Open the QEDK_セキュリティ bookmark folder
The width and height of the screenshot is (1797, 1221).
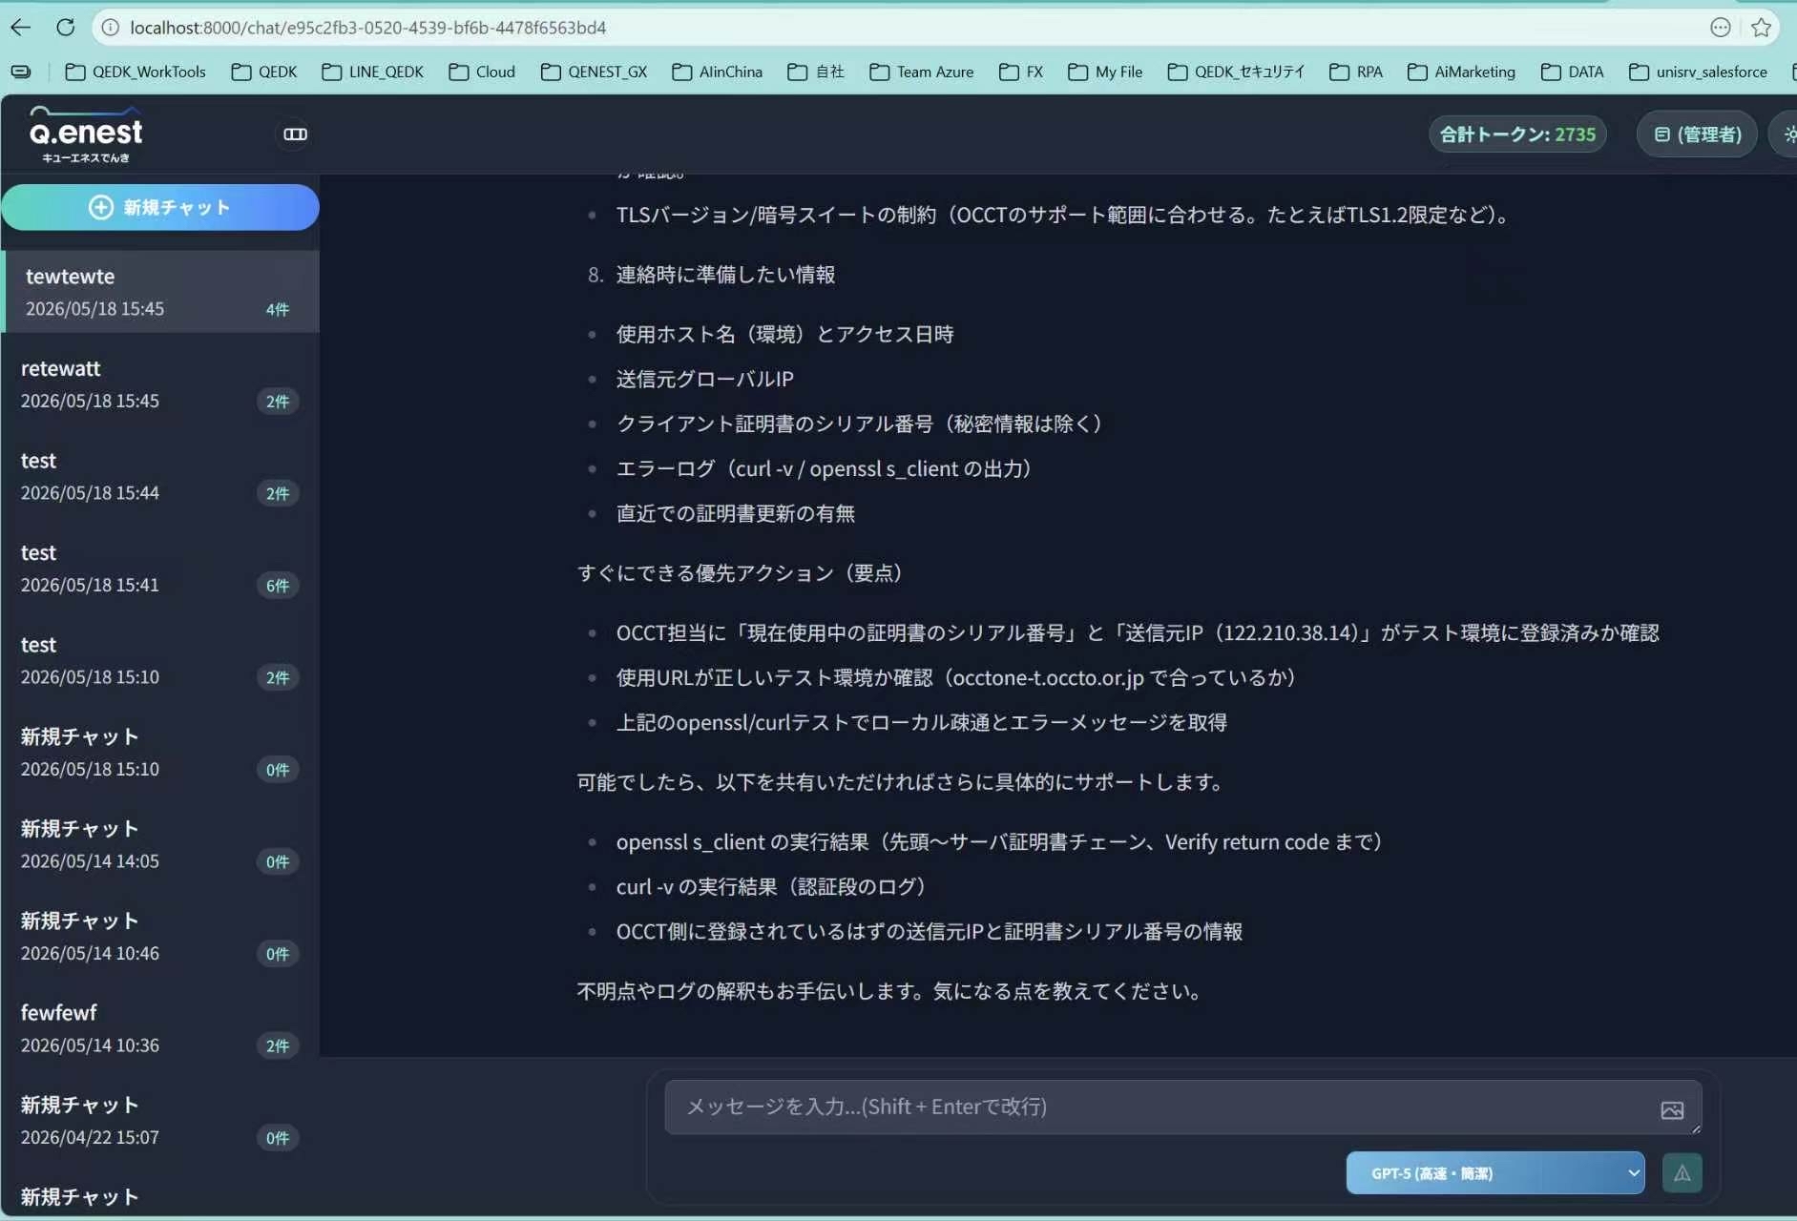1236,72
